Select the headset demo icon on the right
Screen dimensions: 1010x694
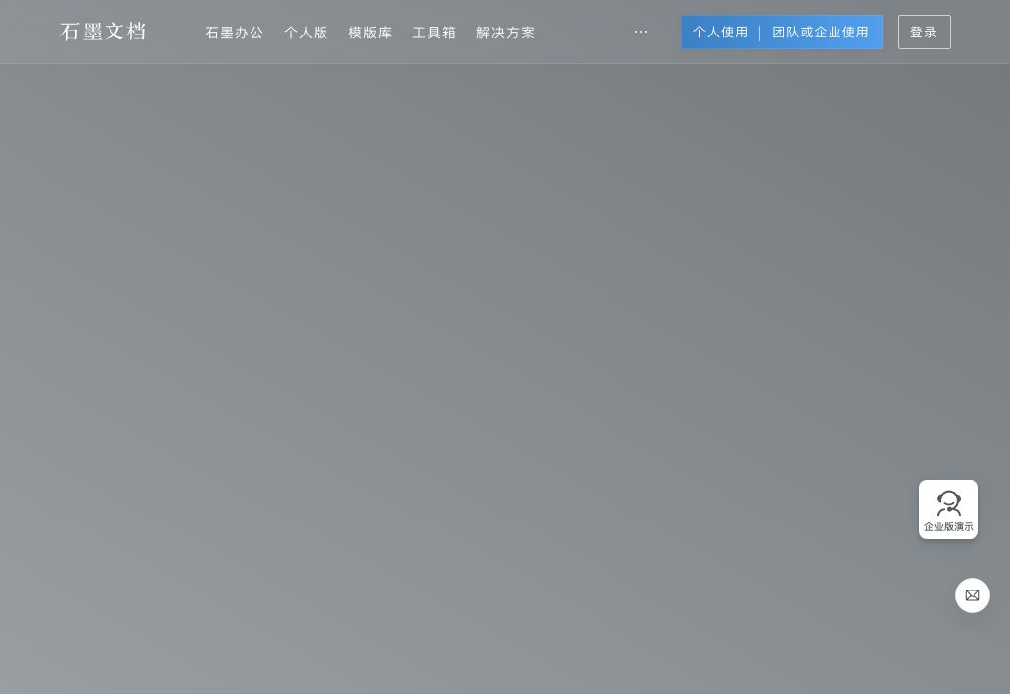point(949,503)
